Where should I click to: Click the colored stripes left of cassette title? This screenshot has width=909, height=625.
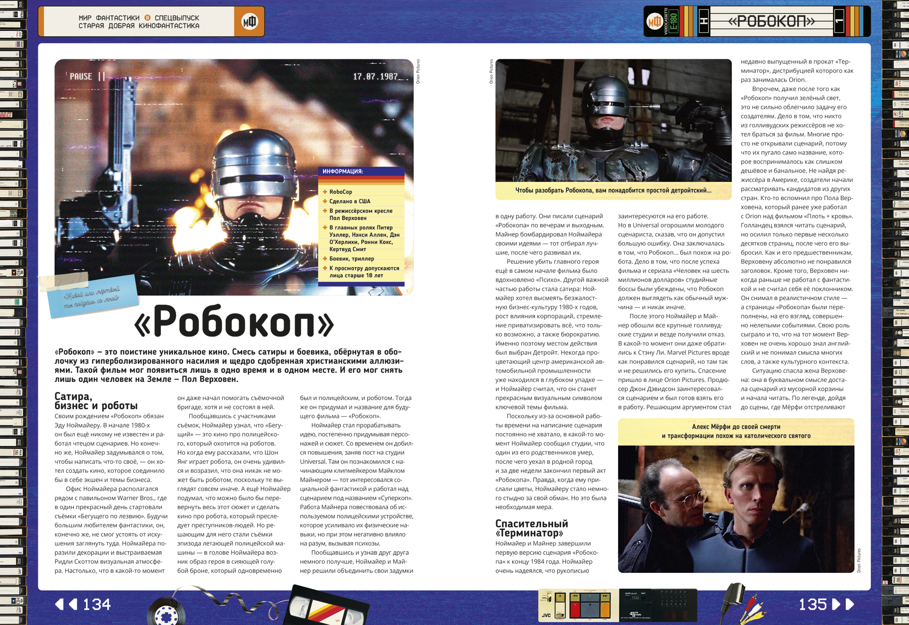688,22
